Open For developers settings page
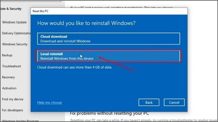The height and width of the screenshot is (122, 218). click(x=12, y=110)
